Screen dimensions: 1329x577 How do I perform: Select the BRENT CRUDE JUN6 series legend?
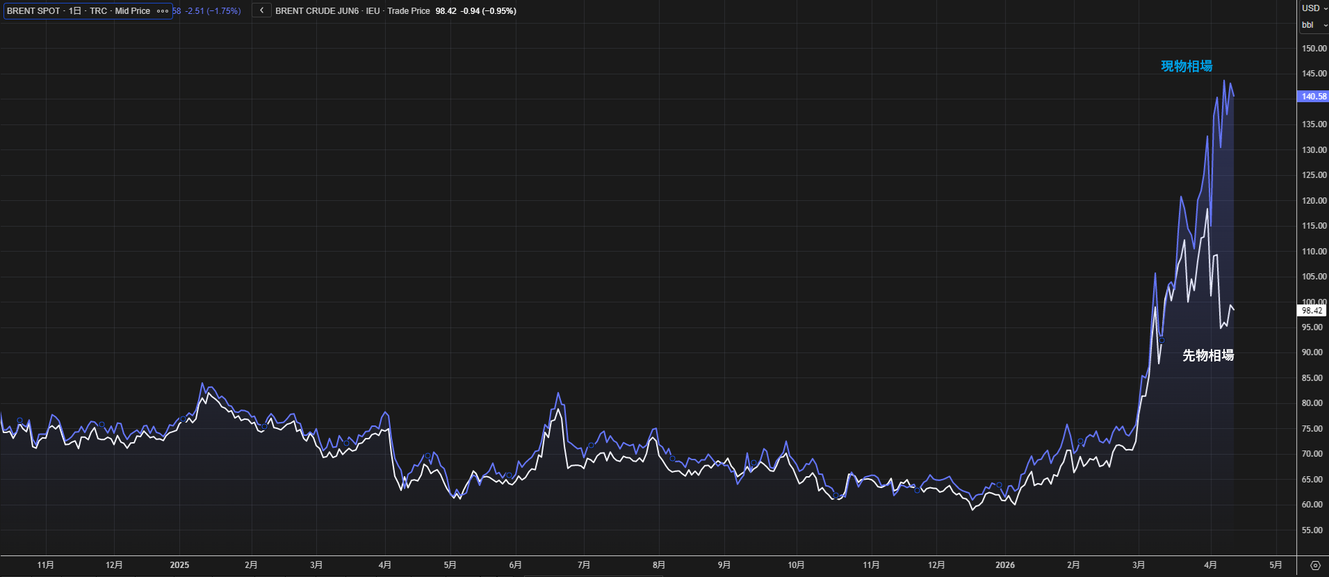click(352, 11)
